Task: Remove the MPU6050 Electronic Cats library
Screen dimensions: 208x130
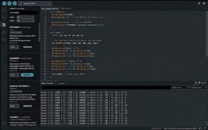Action: [27, 47]
